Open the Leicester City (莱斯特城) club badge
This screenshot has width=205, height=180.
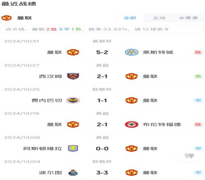(132, 52)
